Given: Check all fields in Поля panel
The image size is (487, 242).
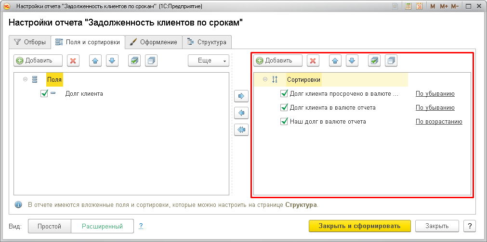Looking at the screenshot, I should click(134, 61).
